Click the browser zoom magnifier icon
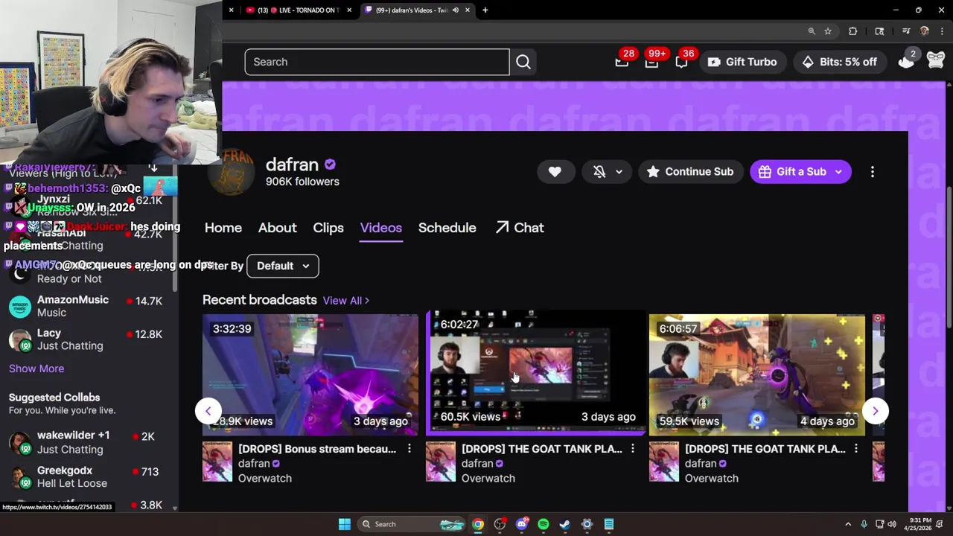Image resolution: width=953 pixels, height=536 pixels. click(x=812, y=31)
